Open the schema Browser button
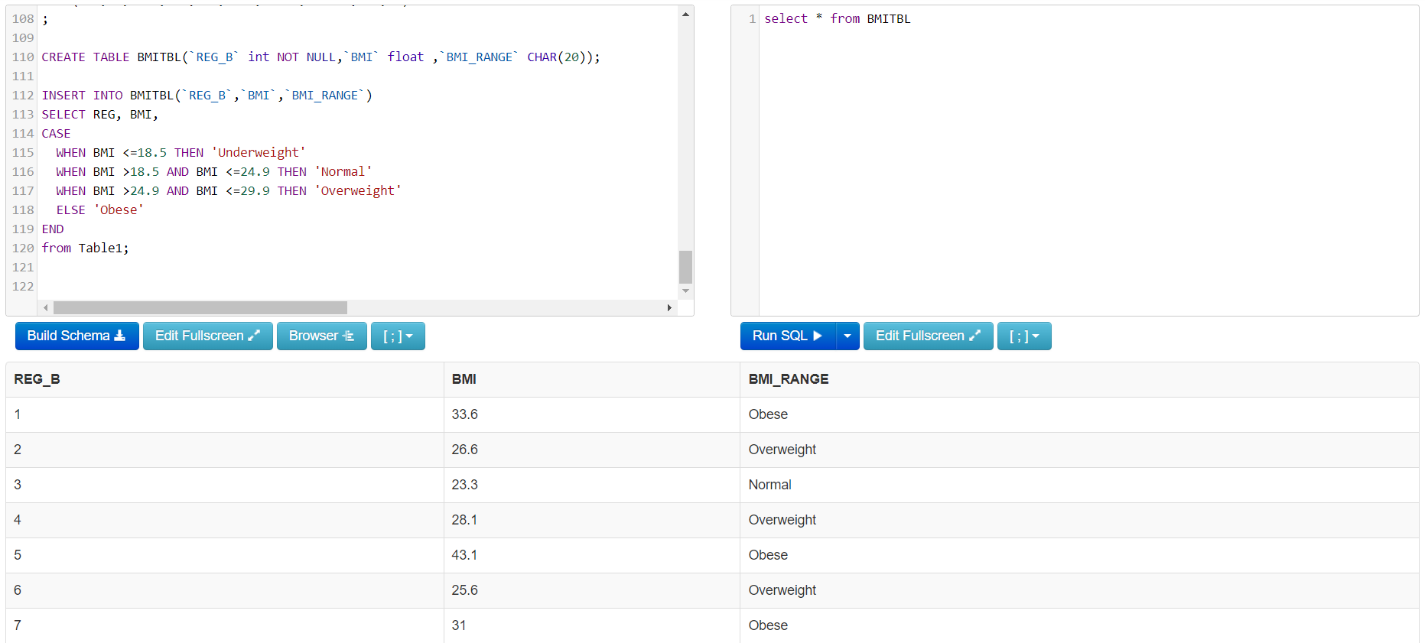The image size is (1425, 643). [x=321, y=336]
